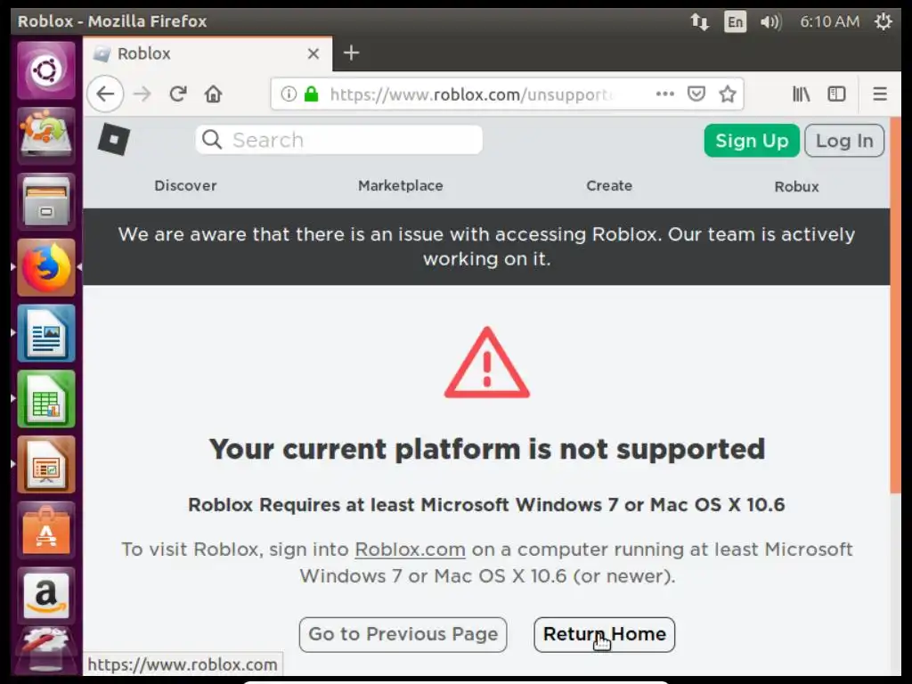912x684 pixels.
Task: Show sidebars using the sidebar icon
Action: click(836, 94)
